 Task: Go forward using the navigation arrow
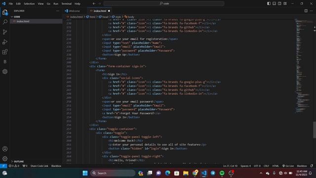(x=100, y=3)
